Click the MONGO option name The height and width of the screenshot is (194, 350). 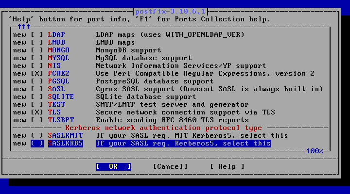[59, 50]
